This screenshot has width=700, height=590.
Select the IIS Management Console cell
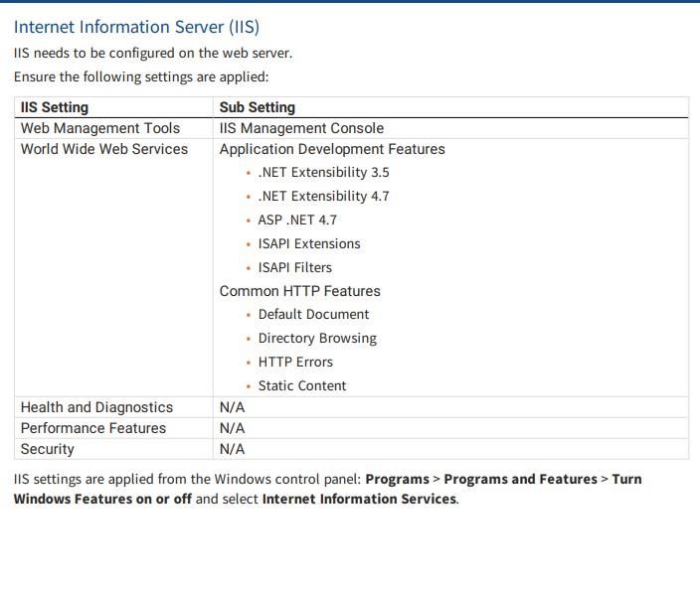point(301,128)
